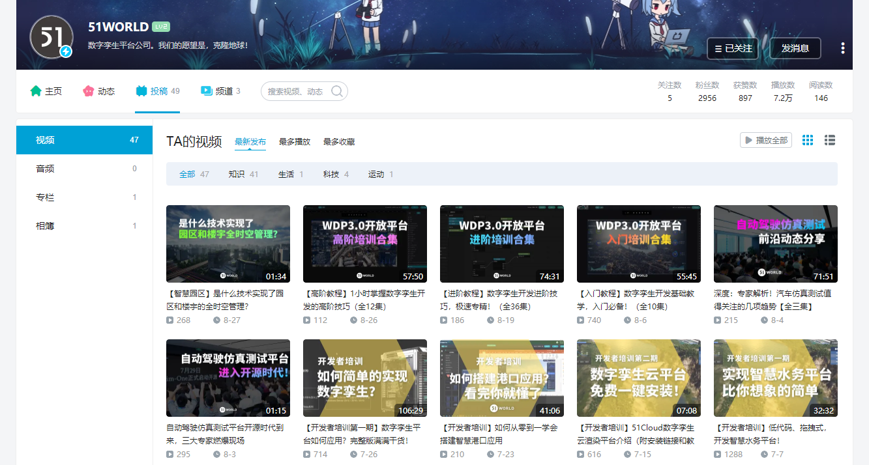Click the 关注数 5 stat

[x=670, y=91]
